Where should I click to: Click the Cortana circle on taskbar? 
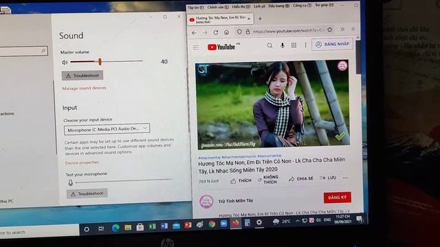pyautogui.click(x=87, y=229)
